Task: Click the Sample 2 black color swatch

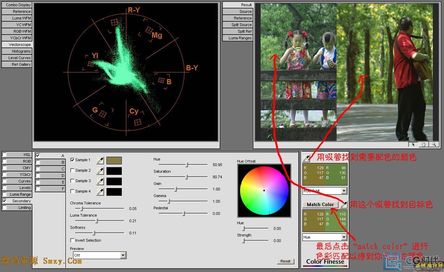Action: 114,171
